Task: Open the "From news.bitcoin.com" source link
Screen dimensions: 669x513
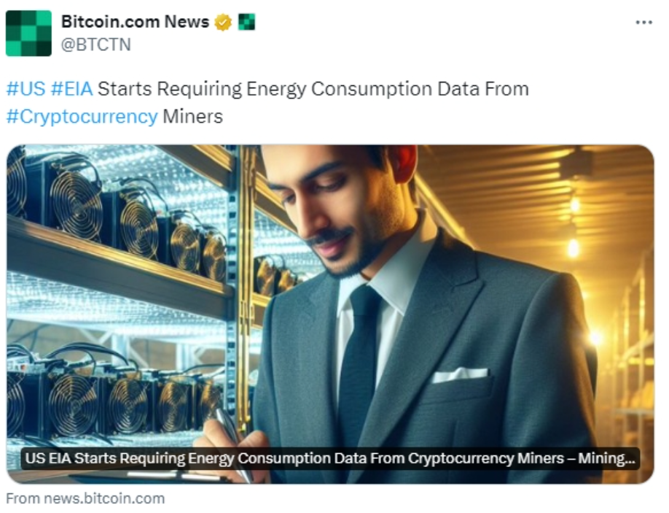Action: (x=85, y=498)
